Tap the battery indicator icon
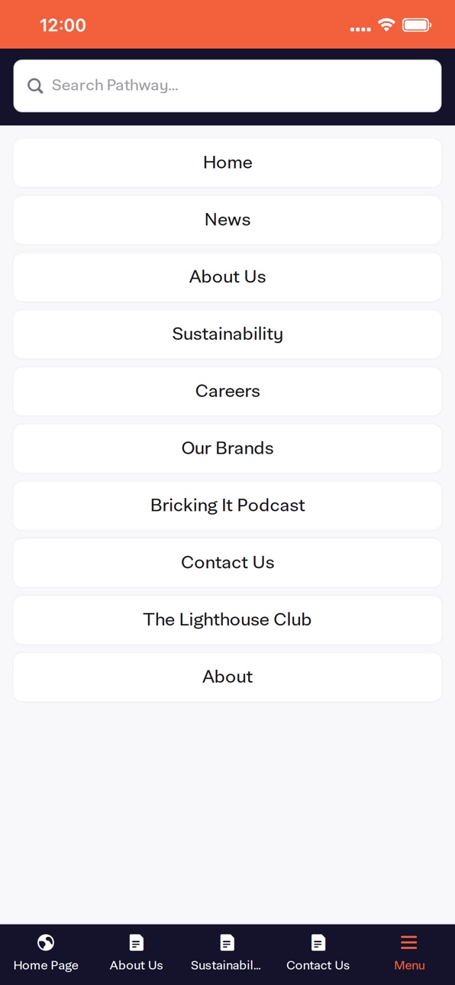 coord(417,25)
